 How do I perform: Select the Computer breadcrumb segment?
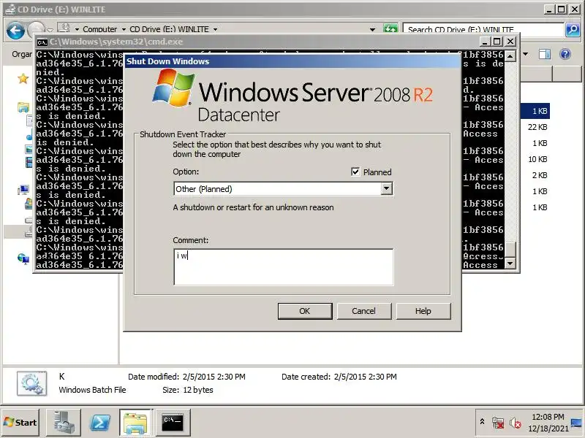click(99, 29)
